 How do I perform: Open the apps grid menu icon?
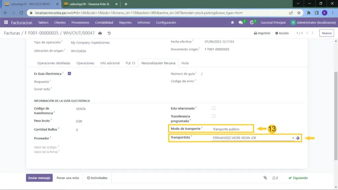tap(6, 22)
